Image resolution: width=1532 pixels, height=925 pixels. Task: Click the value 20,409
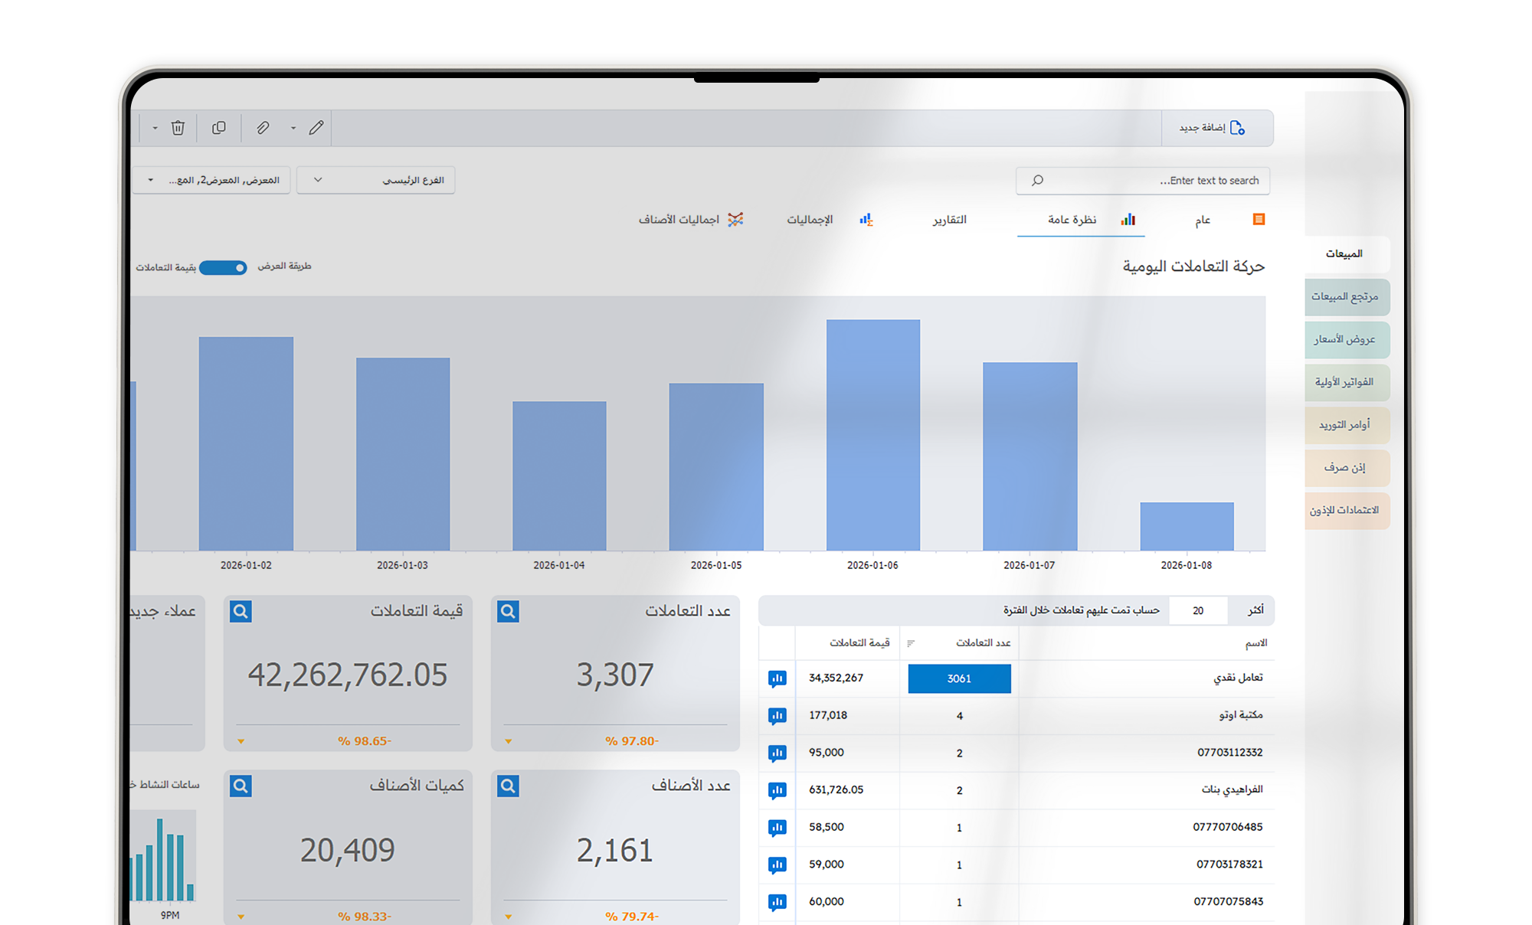[348, 851]
